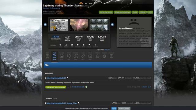This screenshot has width=196, height=110.
Task: Click the blue Files section header bar
Action: point(98,65)
